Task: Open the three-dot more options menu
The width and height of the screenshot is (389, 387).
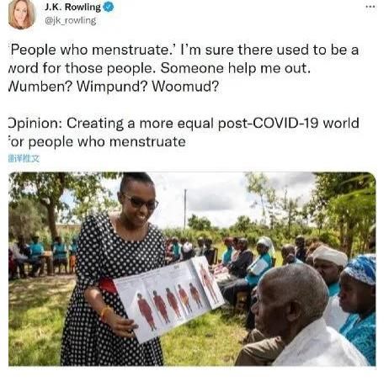Action: pyautogui.click(x=370, y=7)
